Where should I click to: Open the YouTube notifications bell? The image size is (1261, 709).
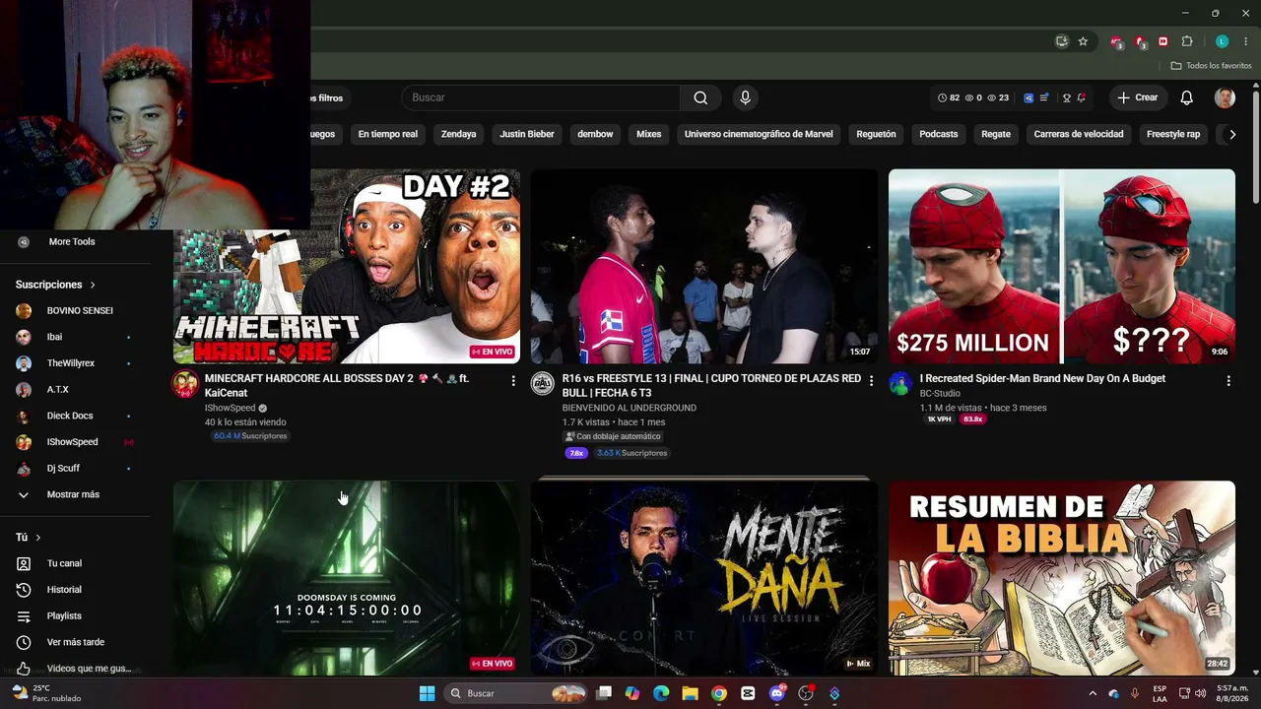(x=1187, y=97)
